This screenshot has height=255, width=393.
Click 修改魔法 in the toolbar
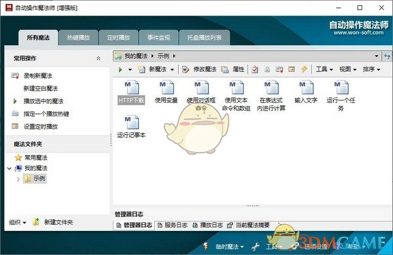(199, 69)
